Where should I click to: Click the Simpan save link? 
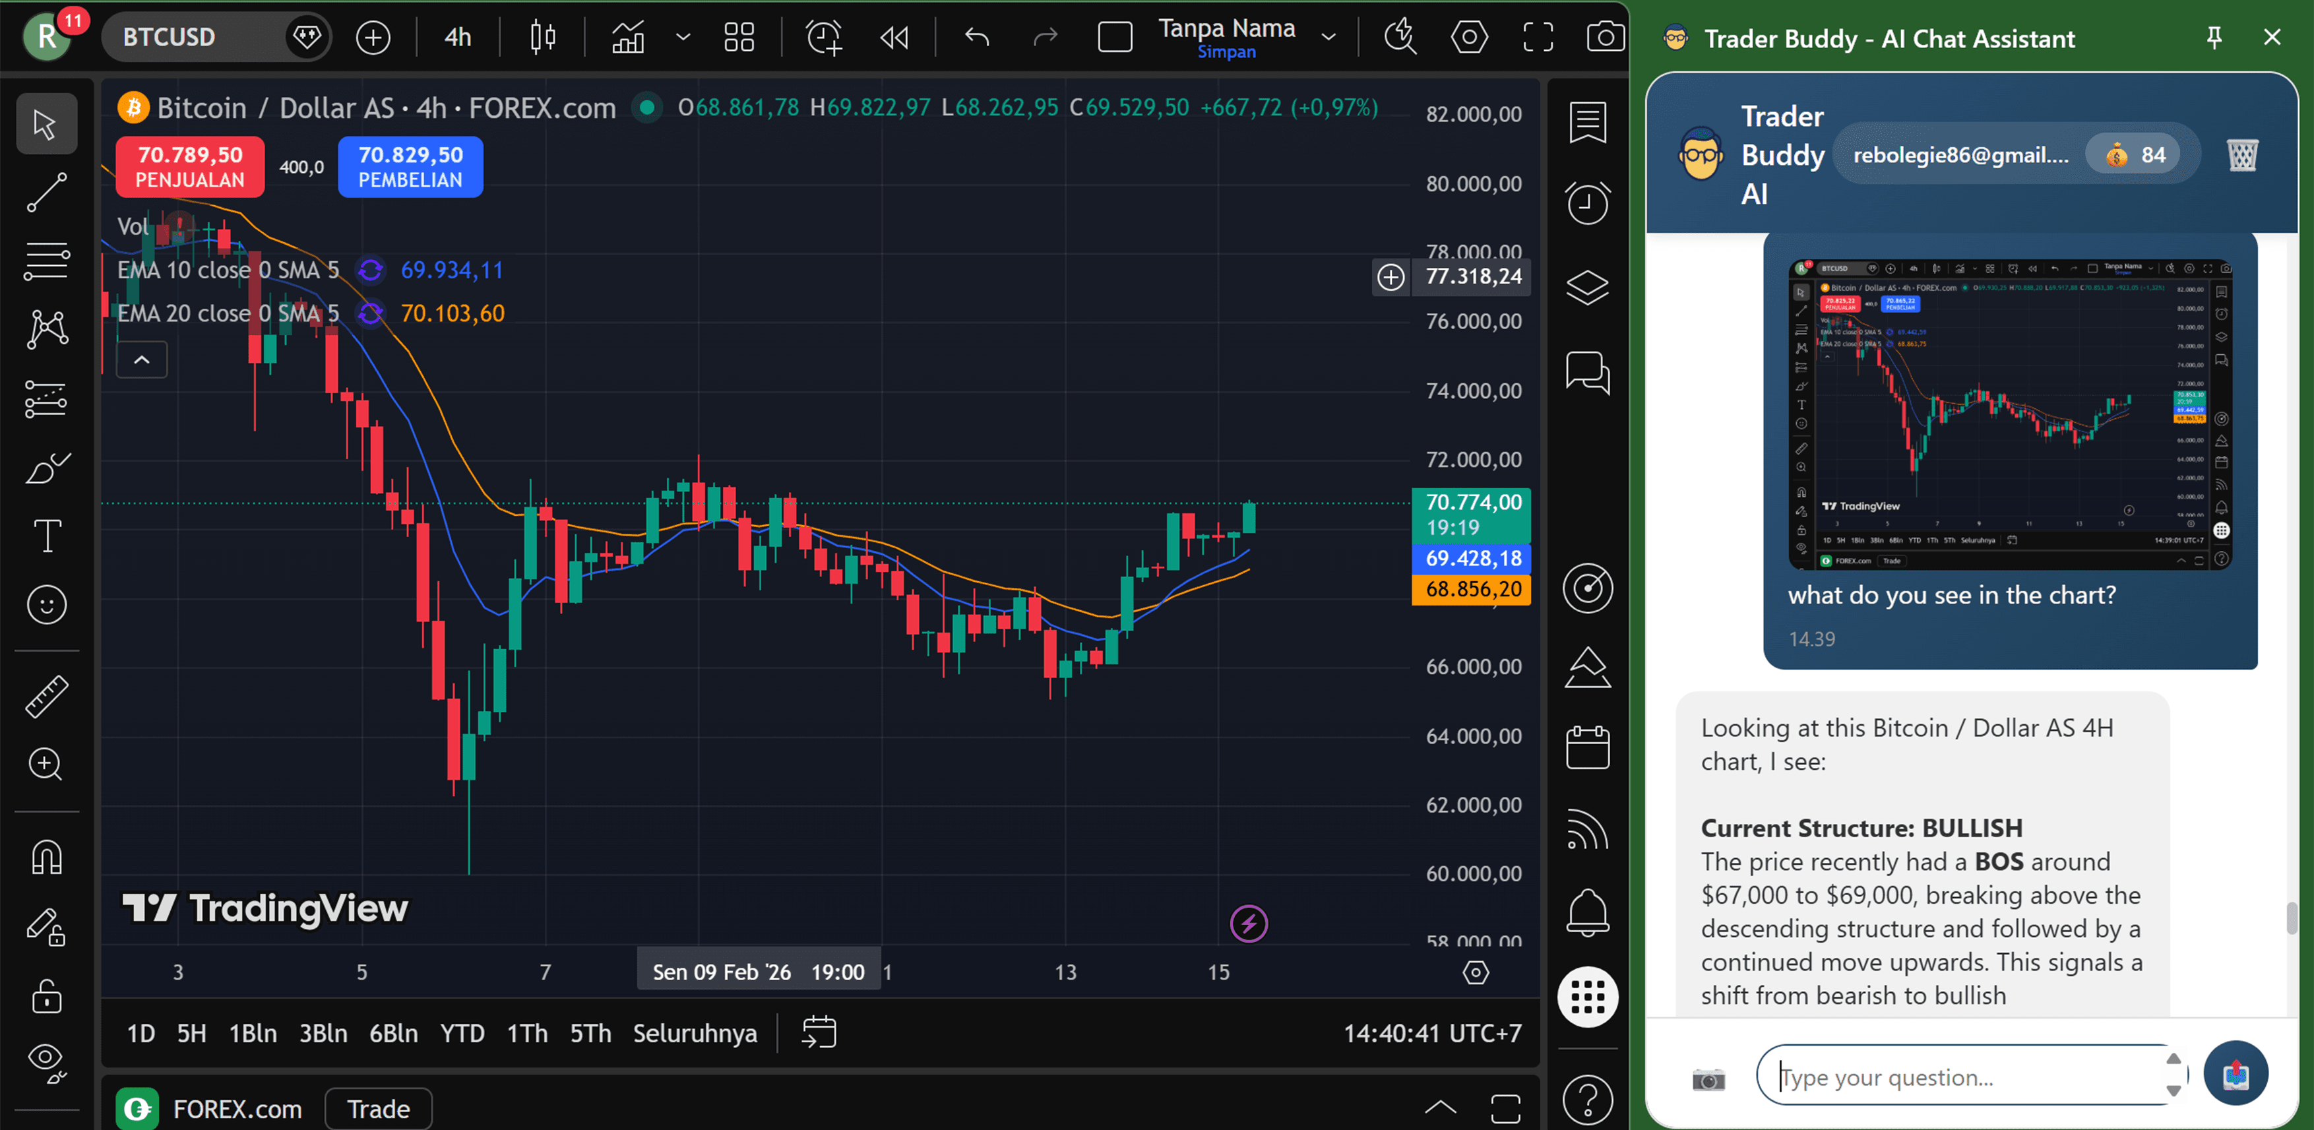(1226, 51)
